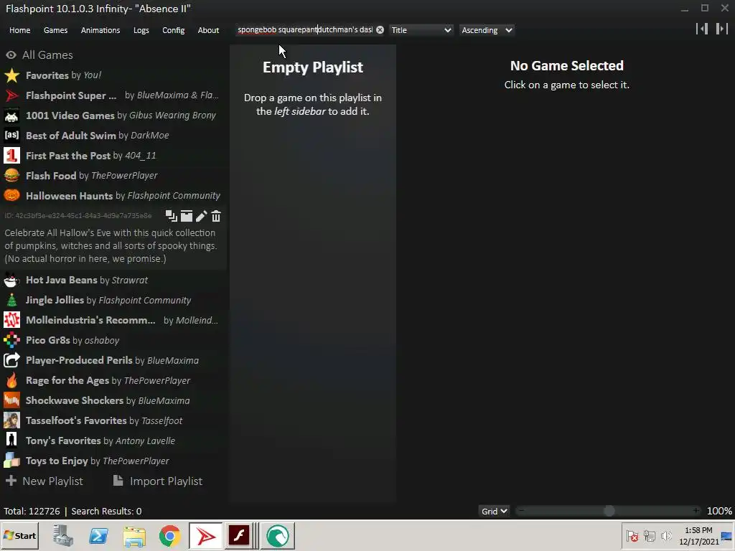Screen dimensions: 735x551
Task: Toggle the left sidebar visibility button
Action: click(702, 29)
